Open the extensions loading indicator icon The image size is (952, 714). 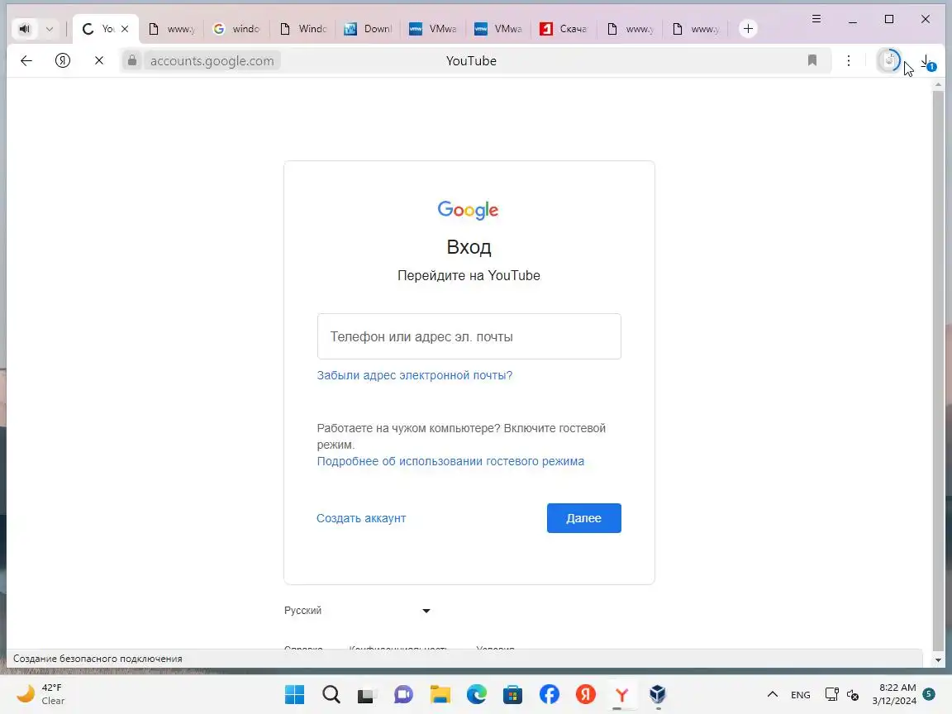(889, 60)
